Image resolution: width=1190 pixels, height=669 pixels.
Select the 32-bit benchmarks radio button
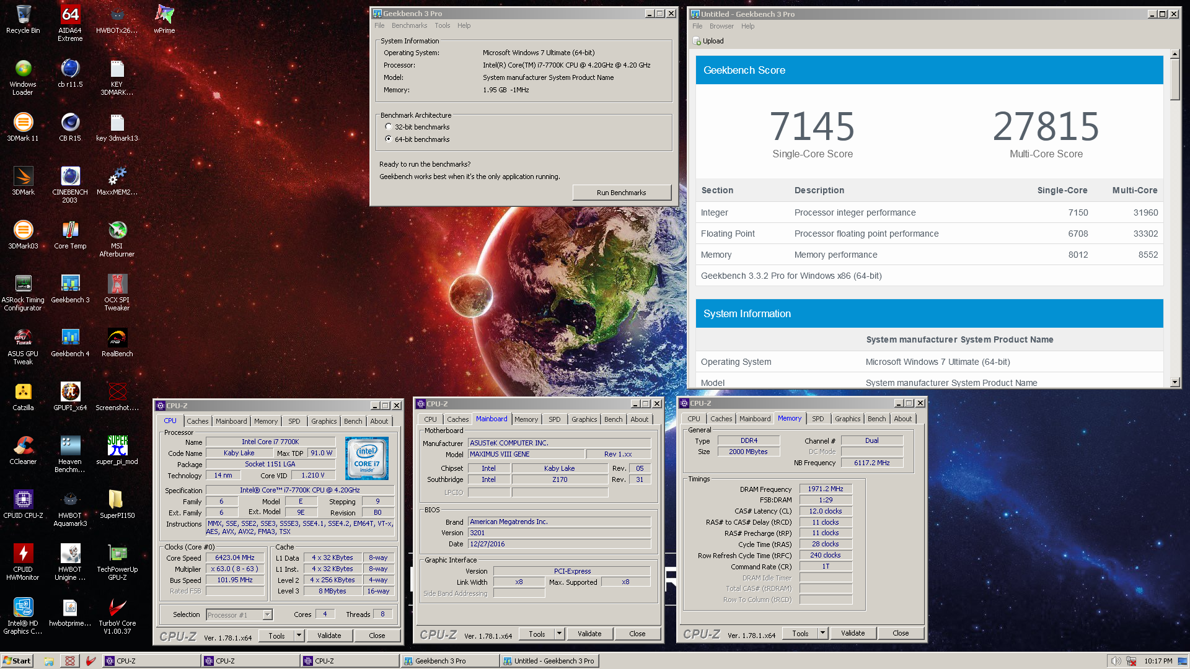pos(389,126)
